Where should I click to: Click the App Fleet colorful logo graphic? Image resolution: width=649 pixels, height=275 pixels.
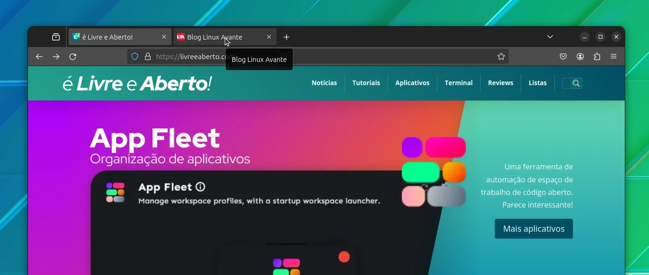(434, 172)
